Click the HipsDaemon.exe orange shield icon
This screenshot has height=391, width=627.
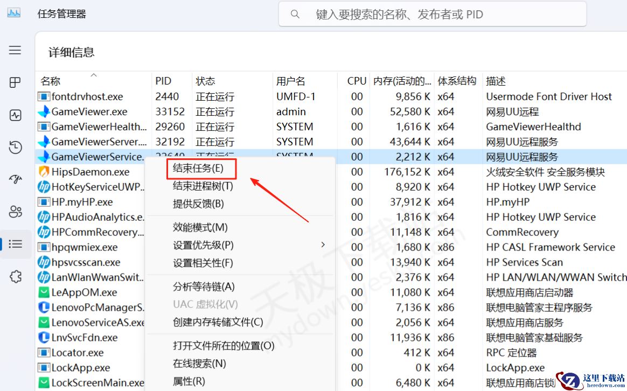(x=44, y=172)
